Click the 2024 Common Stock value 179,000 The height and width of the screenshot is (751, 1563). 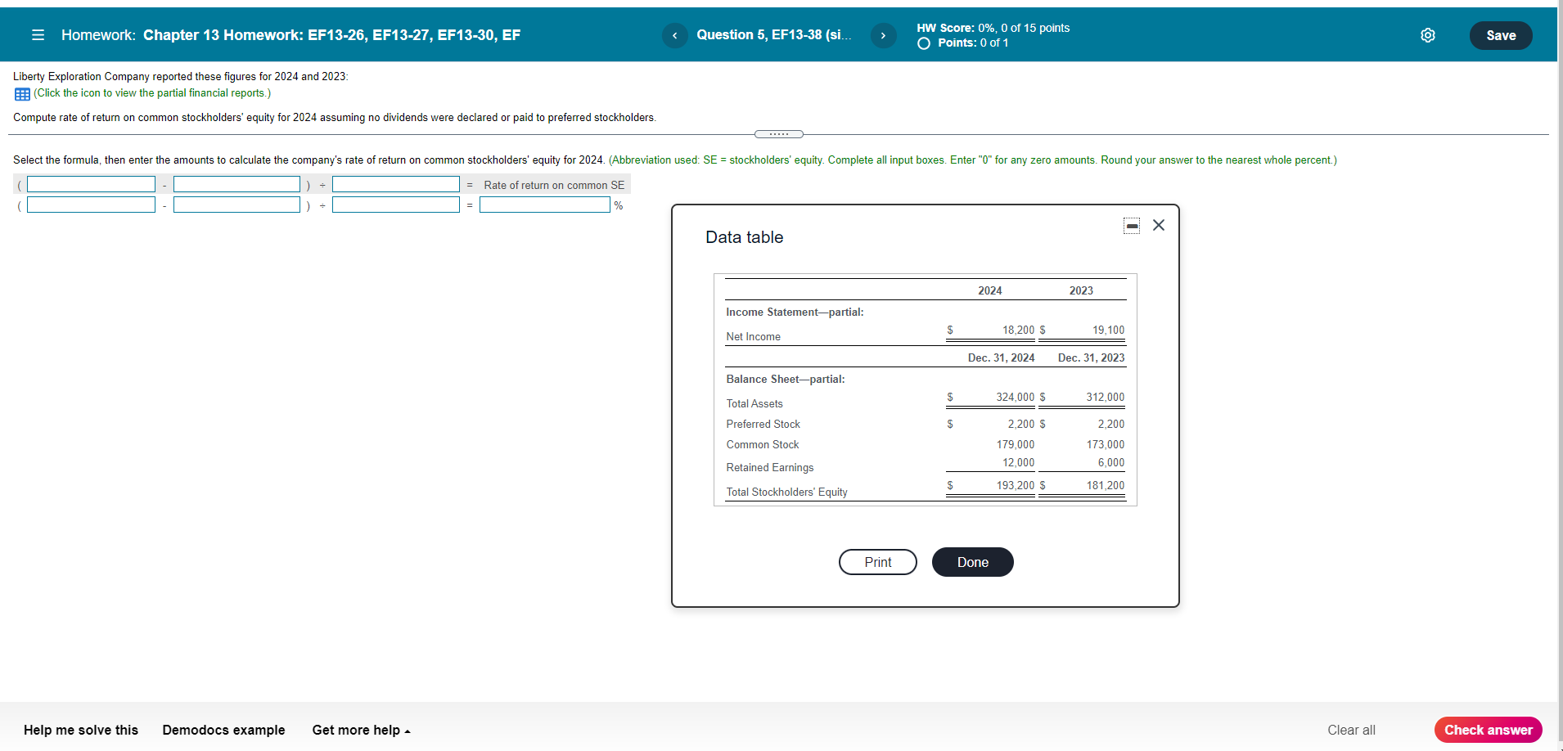point(1015,445)
